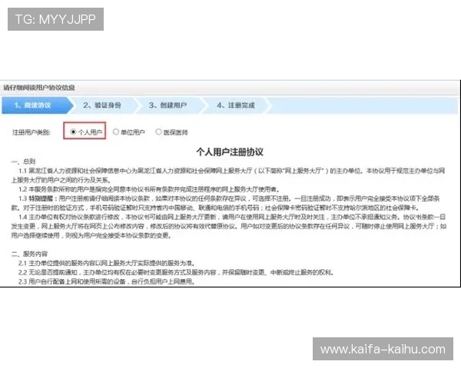The height and width of the screenshot is (368, 461).
Task: Select the 个人用户 radio button
Action: pyautogui.click(x=73, y=132)
